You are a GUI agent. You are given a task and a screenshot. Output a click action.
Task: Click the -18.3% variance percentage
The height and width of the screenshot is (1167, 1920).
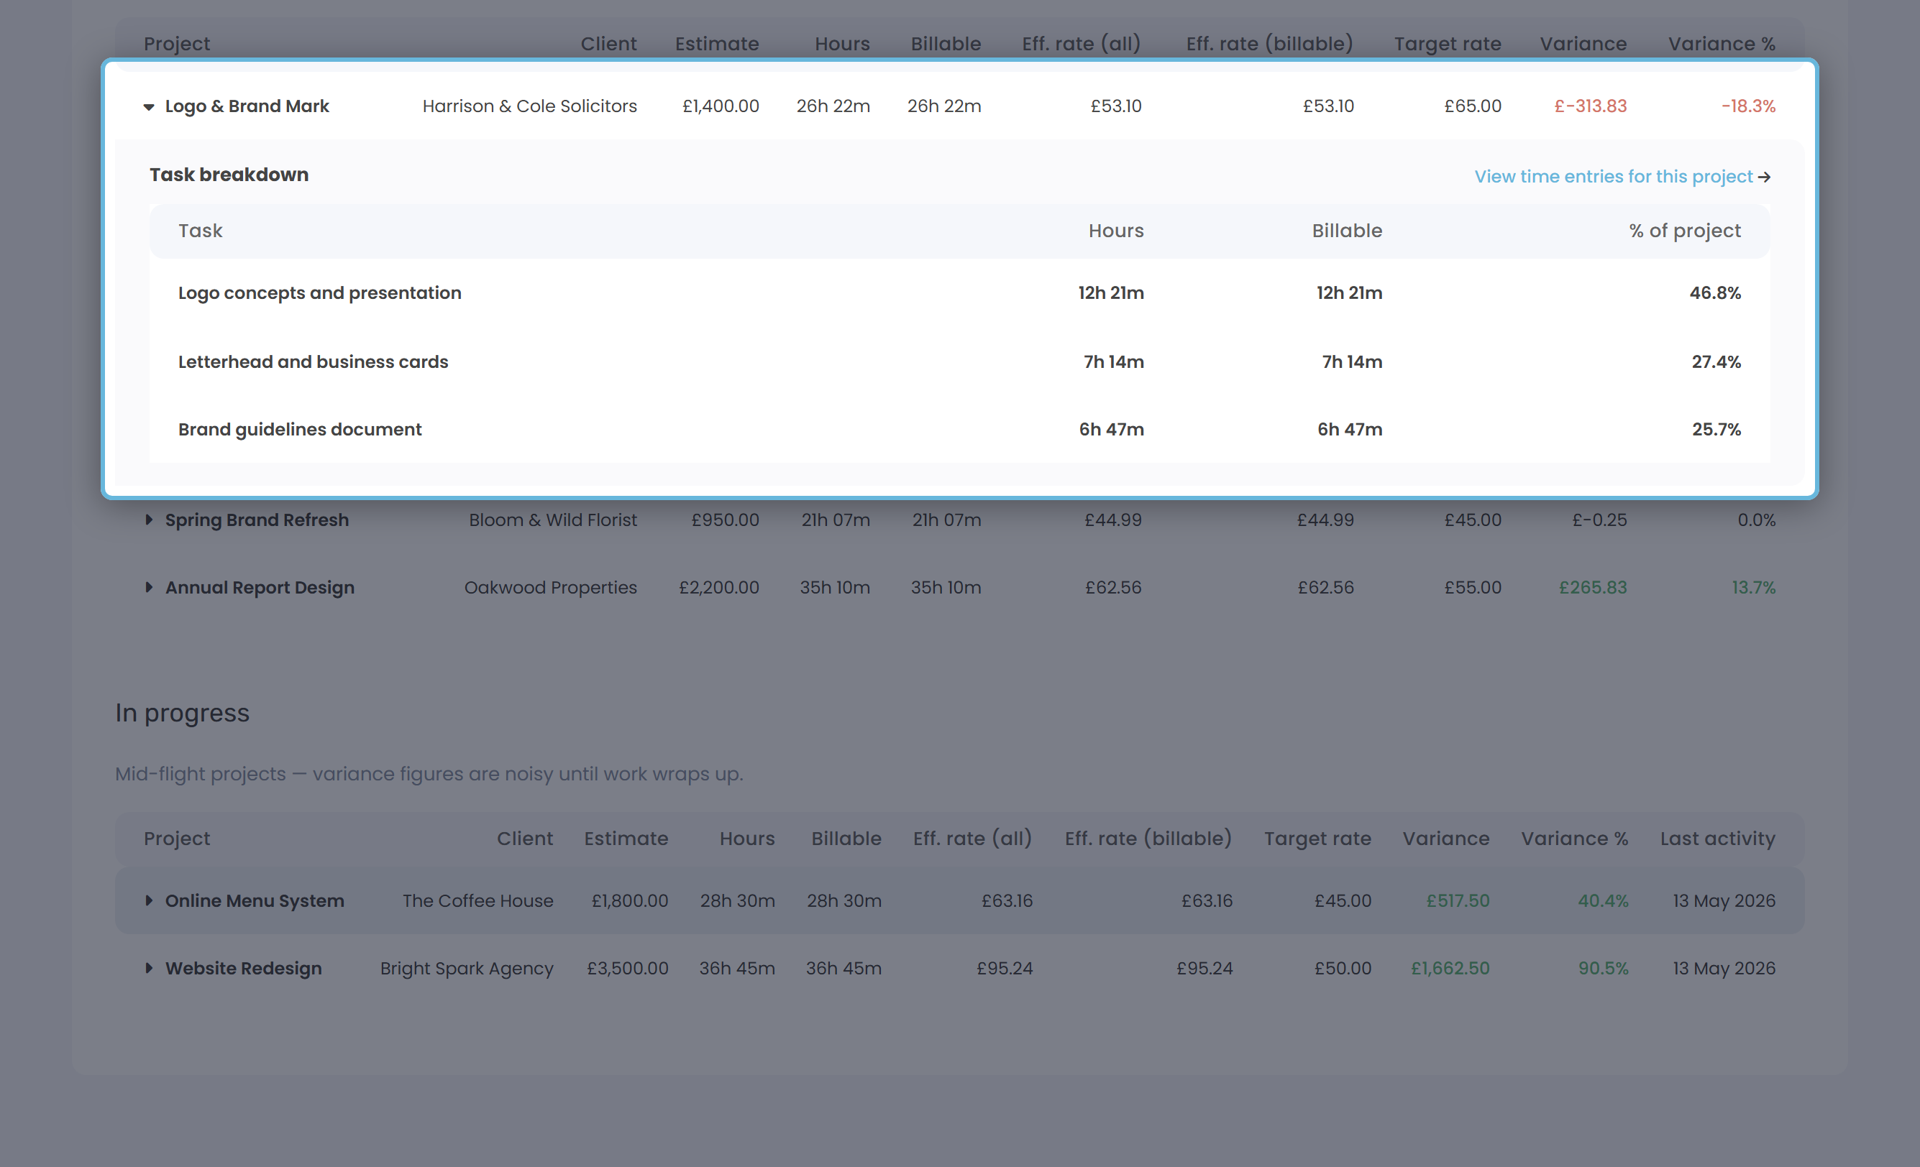click(x=1748, y=106)
